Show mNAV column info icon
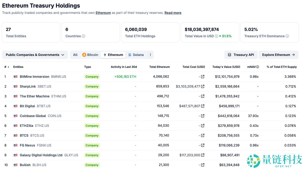Screen dimensions: 302x169 [x=257, y=67]
